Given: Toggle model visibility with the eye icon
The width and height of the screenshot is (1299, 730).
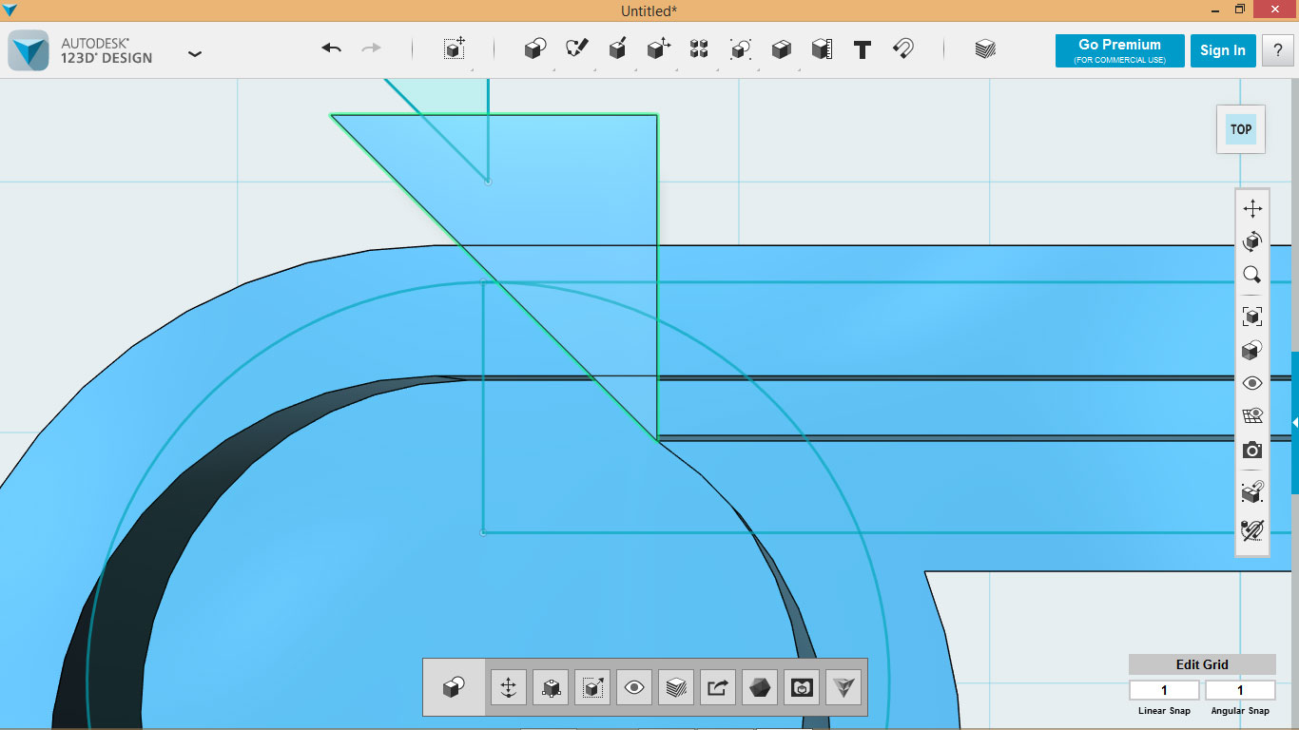Looking at the screenshot, I should [1252, 382].
